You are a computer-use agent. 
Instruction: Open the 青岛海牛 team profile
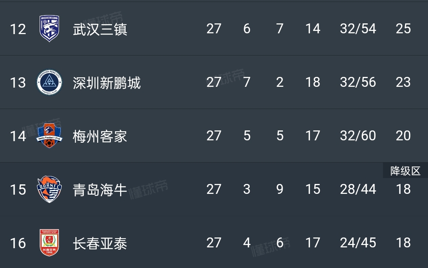100,190
